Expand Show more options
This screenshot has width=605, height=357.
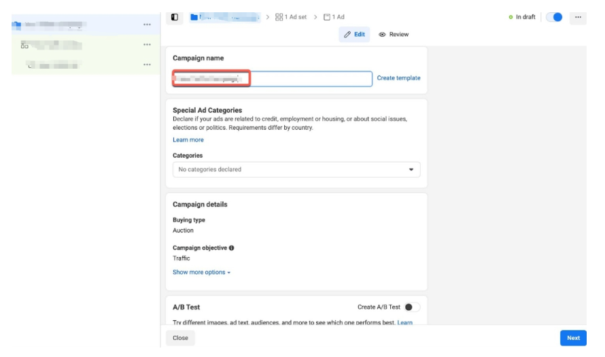[201, 273]
